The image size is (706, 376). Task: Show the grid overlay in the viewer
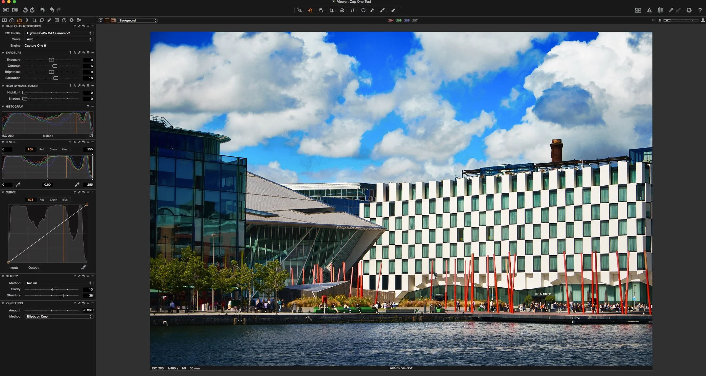click(660, 10)
